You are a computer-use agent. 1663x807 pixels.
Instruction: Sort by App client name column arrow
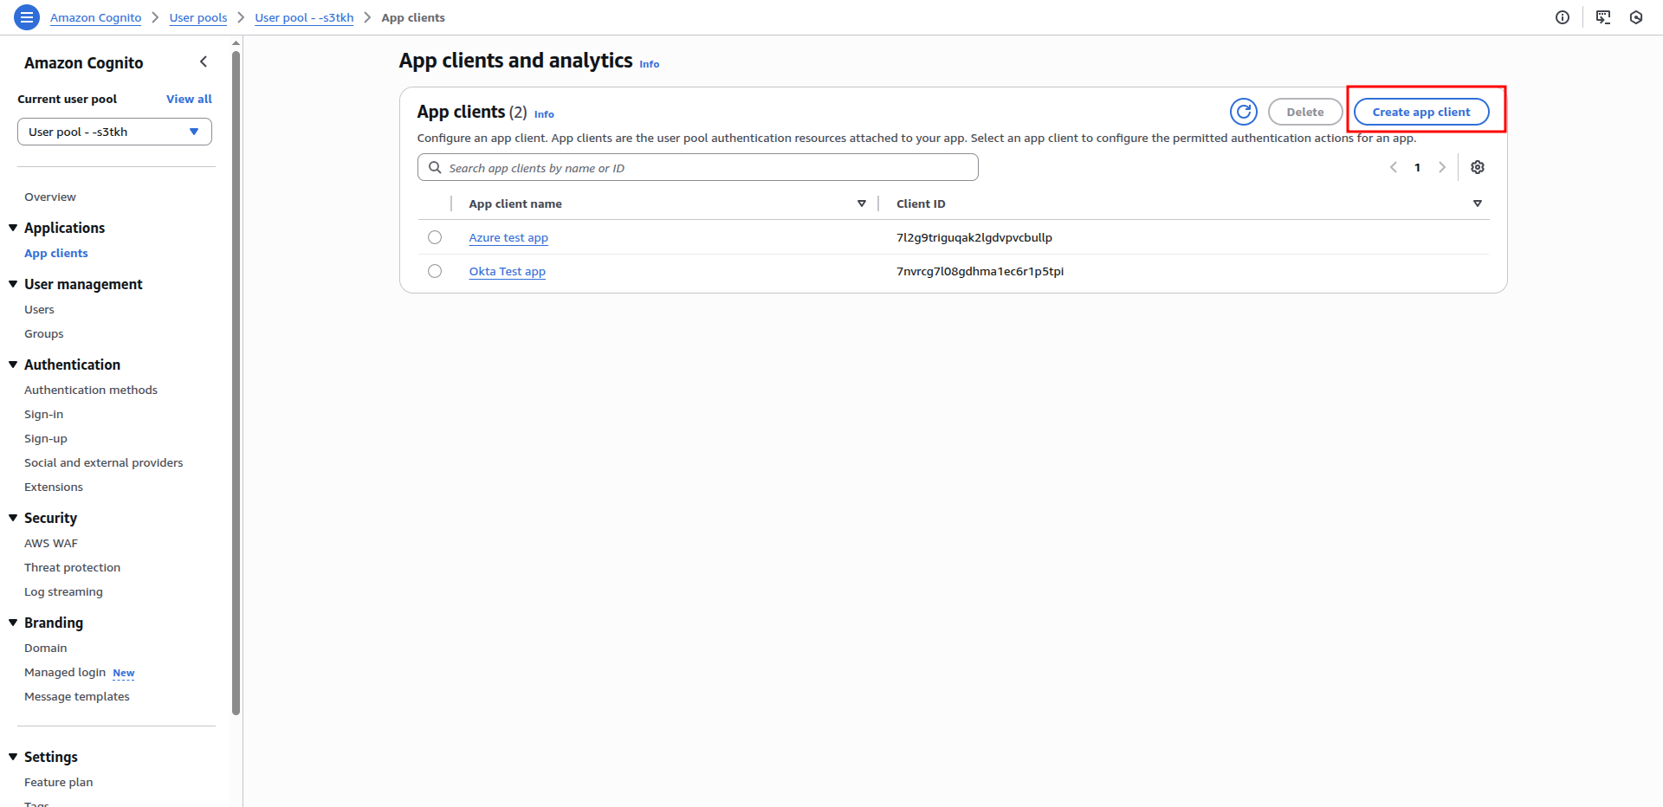pos(862,203)
